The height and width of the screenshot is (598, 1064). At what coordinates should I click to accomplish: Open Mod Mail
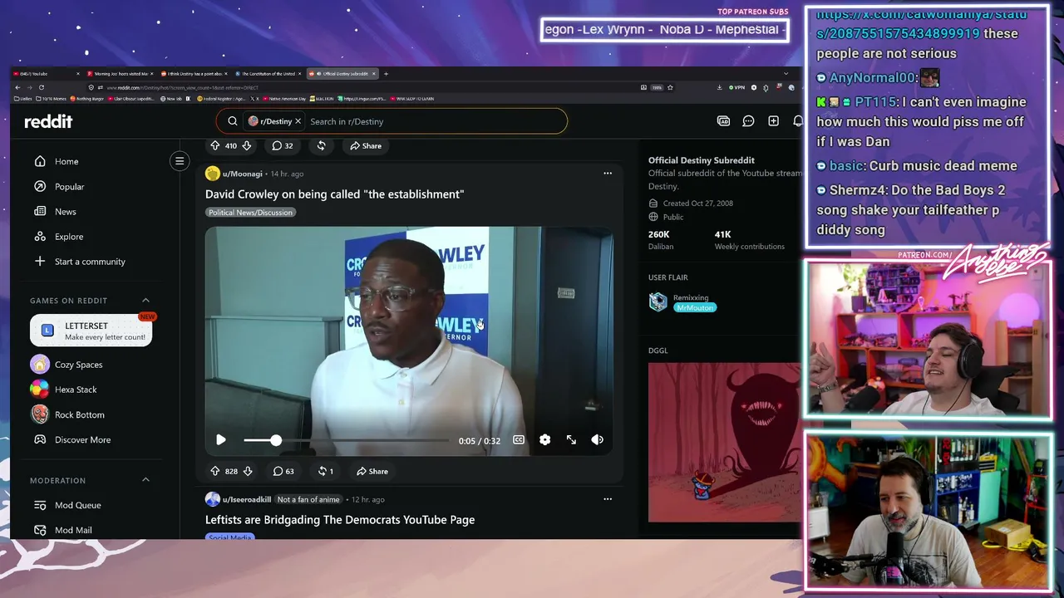point(73,530)
